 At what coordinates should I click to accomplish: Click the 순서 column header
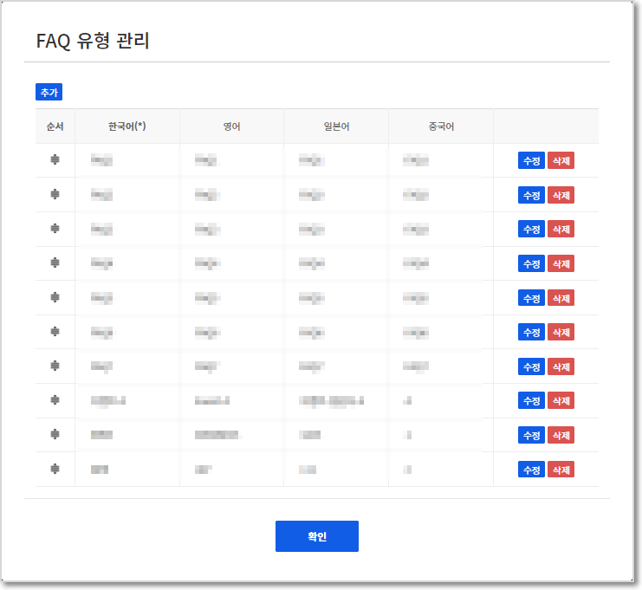point(55,126)
